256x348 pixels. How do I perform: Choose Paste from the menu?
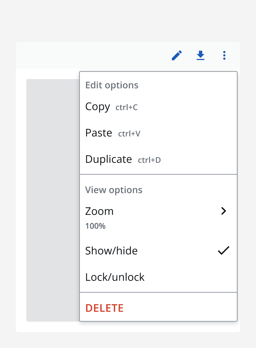[99, 133]
